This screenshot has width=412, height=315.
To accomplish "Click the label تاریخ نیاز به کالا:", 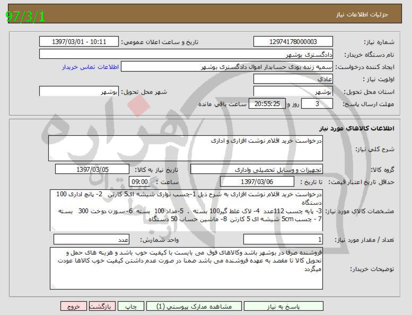I will coord(156,170).
